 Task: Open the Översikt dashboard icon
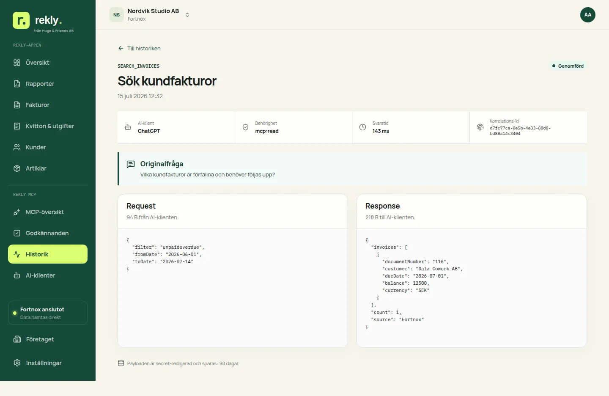click(17, 63)
